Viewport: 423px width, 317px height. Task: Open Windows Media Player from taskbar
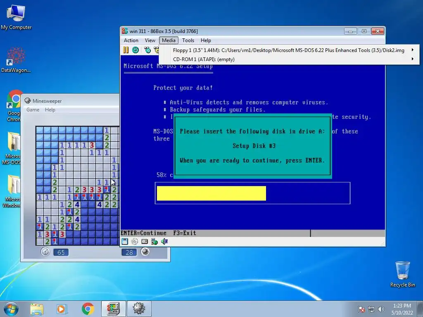(62, 309)
